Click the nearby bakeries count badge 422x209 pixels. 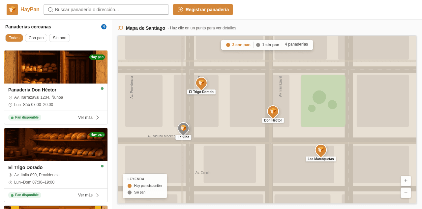104,27
